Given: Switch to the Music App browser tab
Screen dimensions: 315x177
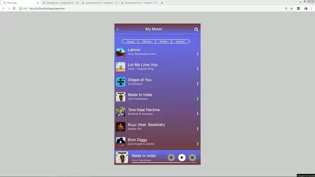Looking at the screenshot, I should [21, 3].
